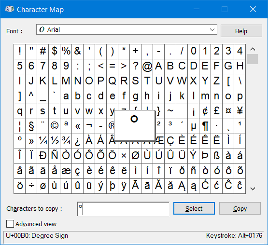268x245 pixels.
Task: Select the copyright symbol in the grid
Action: [x=55, y=126]
